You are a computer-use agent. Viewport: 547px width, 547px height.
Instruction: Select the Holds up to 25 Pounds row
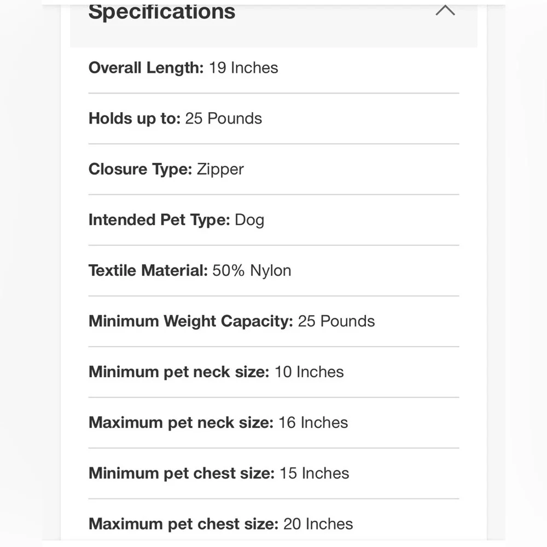[273, 119]
